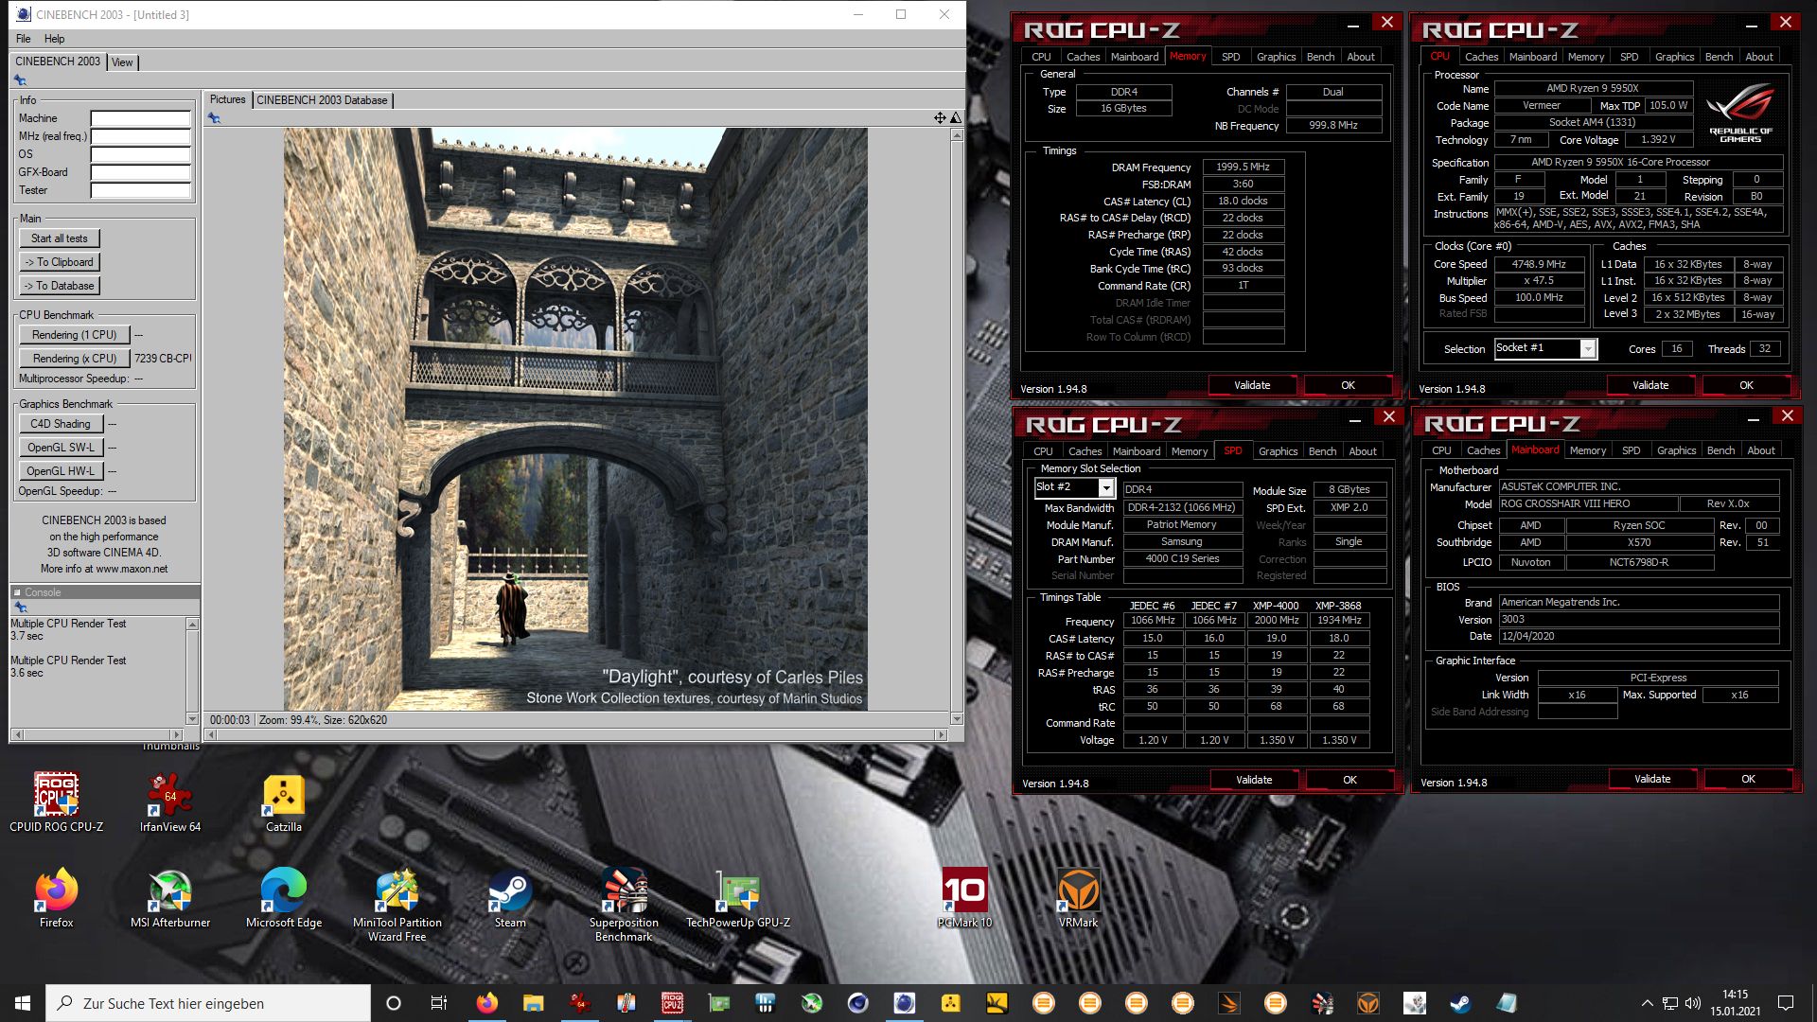Screen dimensions: 1817x1022
Task: Run Rendering (x CPU) benchmark
Action: point(74,359)
